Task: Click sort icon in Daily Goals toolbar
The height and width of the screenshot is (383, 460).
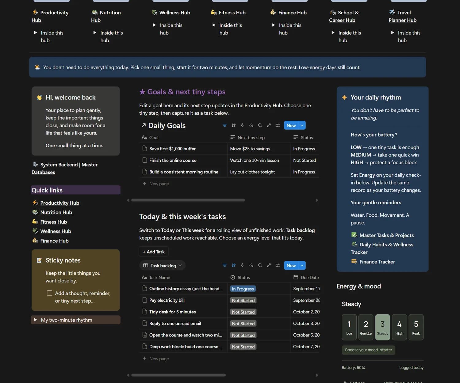Action: 233,125
